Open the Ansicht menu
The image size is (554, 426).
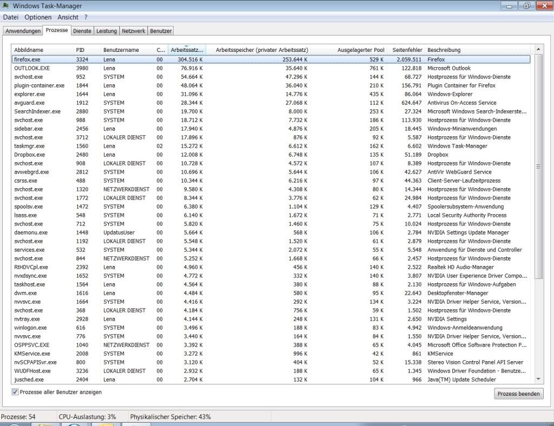68,17
